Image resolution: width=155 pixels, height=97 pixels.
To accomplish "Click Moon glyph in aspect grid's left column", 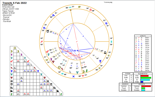I will coord(12,51).
